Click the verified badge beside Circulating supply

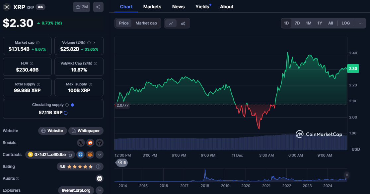pyautogui.click(x=72, y=105)
